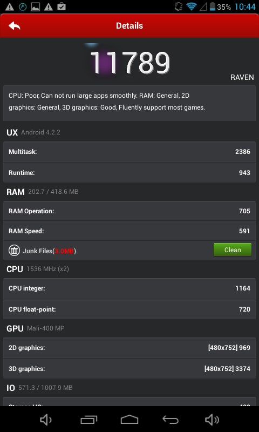Tap the image notification icon
The height and width of the screenshot is (432, 259).
[x=36, y=7]
